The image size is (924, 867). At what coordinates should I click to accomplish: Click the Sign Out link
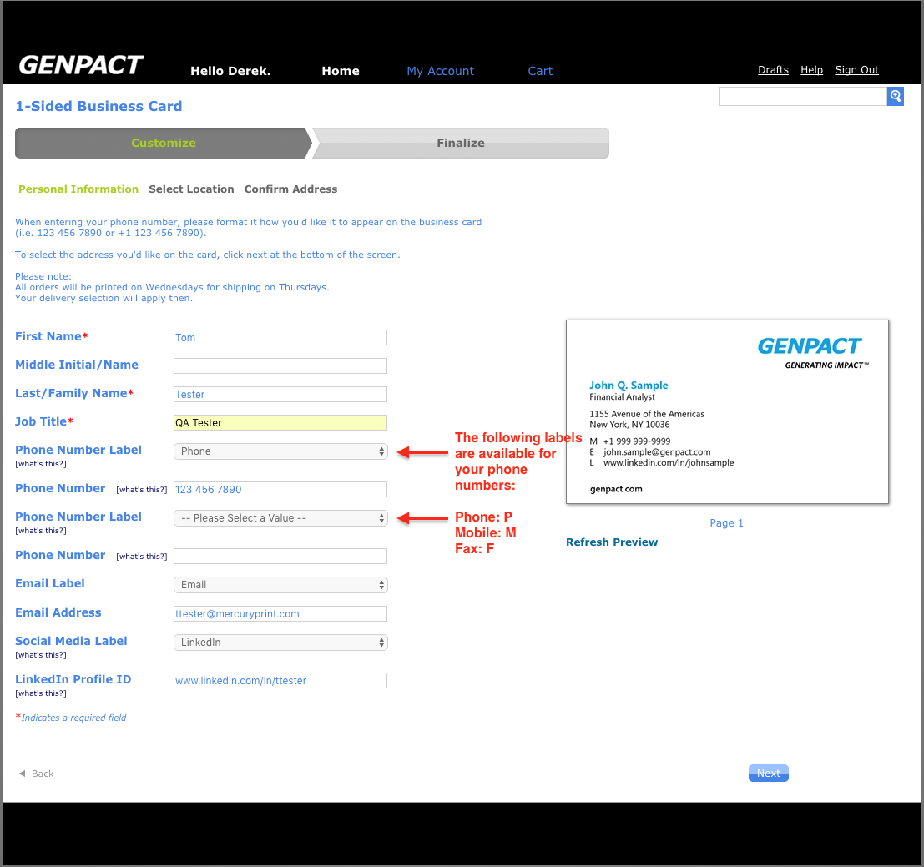(856, 70)
